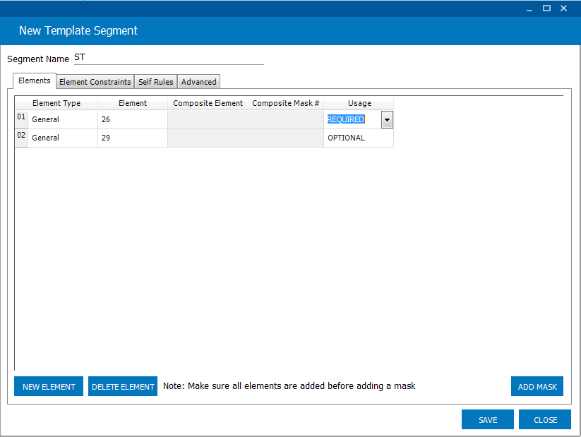Minimize the dialog window
The height and width of the screenshot is (437, 581).
click(529, 8)
